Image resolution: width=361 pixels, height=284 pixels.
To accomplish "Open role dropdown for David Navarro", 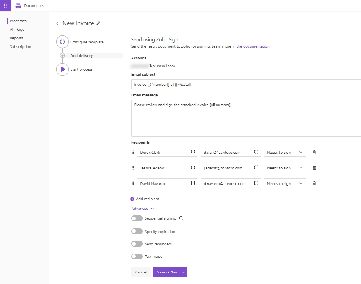I will pyautogui.click(x=285, y=183).
